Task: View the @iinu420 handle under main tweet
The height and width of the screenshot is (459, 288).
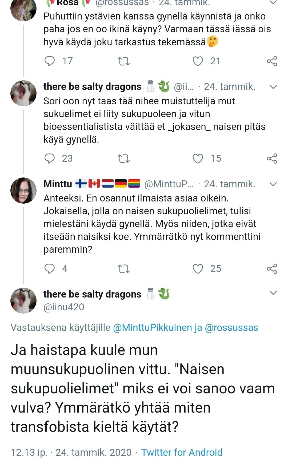Action: (64, 307)
